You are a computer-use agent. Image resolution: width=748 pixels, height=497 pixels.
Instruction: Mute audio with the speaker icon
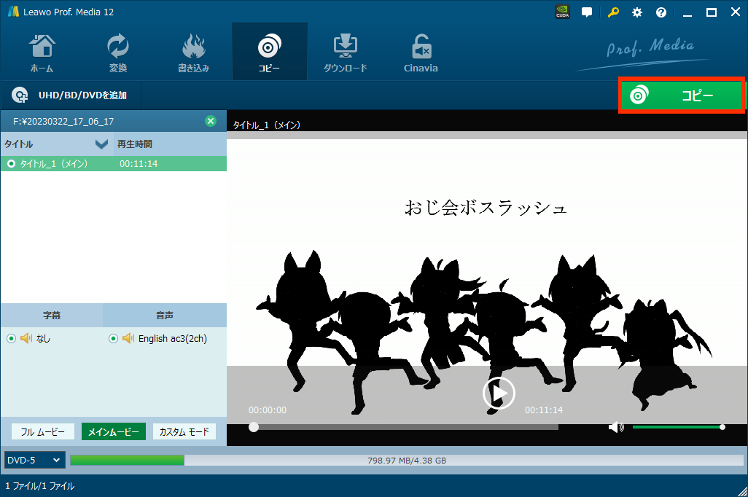[x=616, y=427]
